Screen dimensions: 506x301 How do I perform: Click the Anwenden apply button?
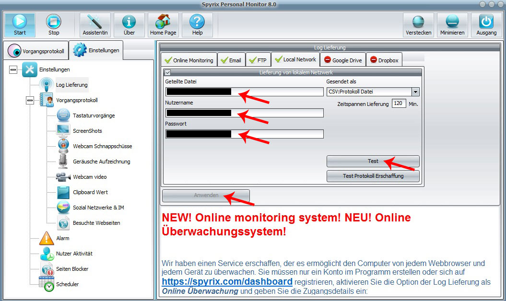tap(206, 195)
